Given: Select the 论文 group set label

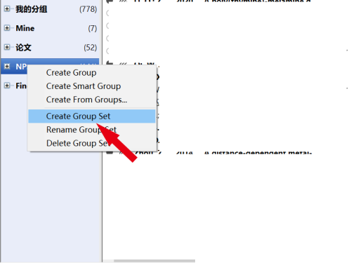Looking at the screenshot, I should (x=23, y=48).
